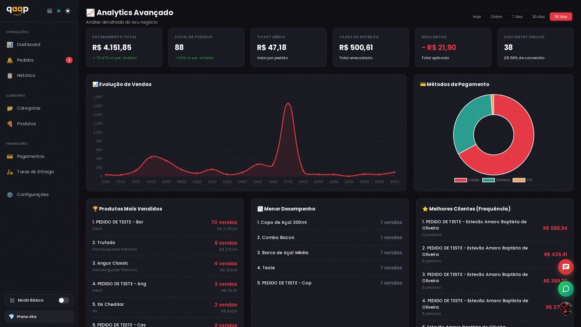Go to Pagamentos in the sidebar
The image size is (581, 327).
[39, 156]
